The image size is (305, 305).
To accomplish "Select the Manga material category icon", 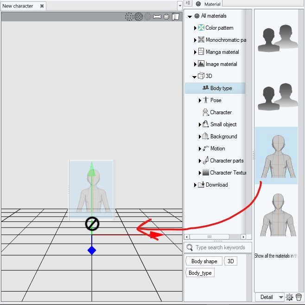I will point(201,52).
